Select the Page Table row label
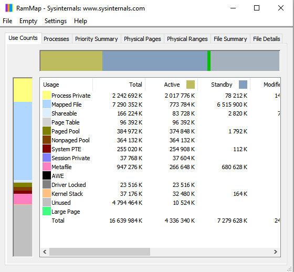Image resolution: width=294 pixels, height=272 pixels. [x=66, y=122]
